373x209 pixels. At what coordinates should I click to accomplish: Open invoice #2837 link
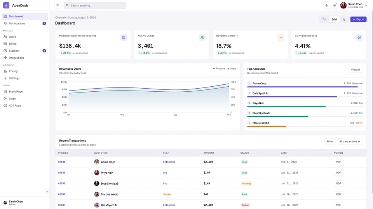62,205
